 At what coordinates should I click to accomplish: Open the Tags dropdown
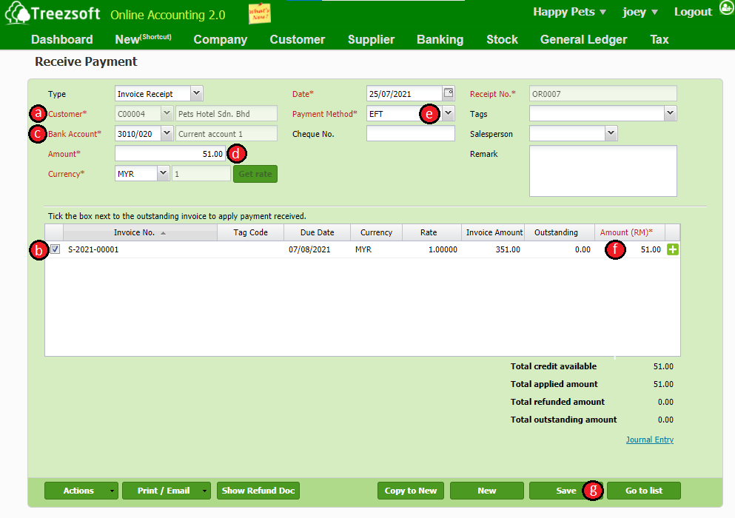670,114
